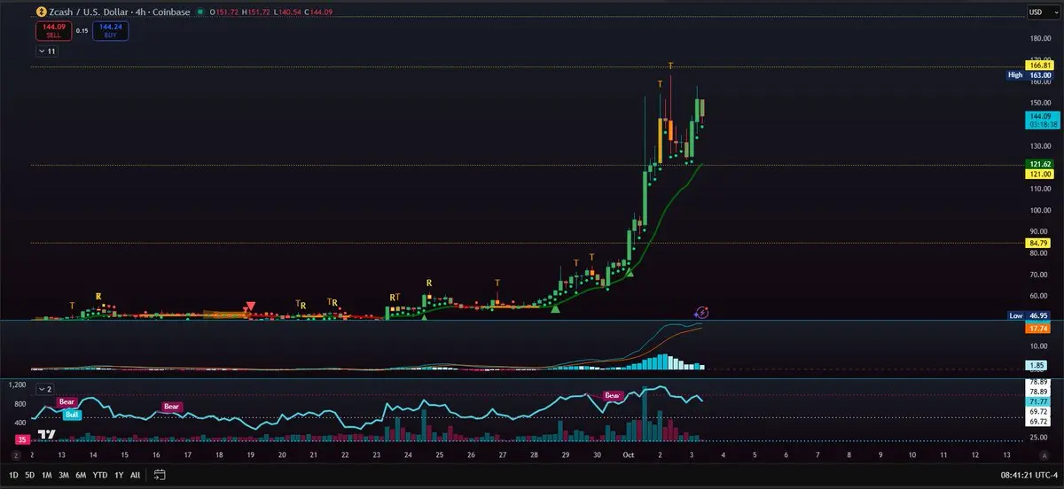Click the green market status dot
Viewport: 1064px width, 489px height.
click(202, 12)
